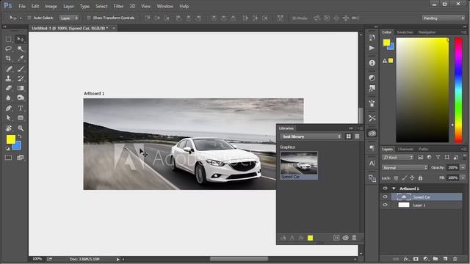
Task: Select the Brush tool
Action: coord(21,69)
